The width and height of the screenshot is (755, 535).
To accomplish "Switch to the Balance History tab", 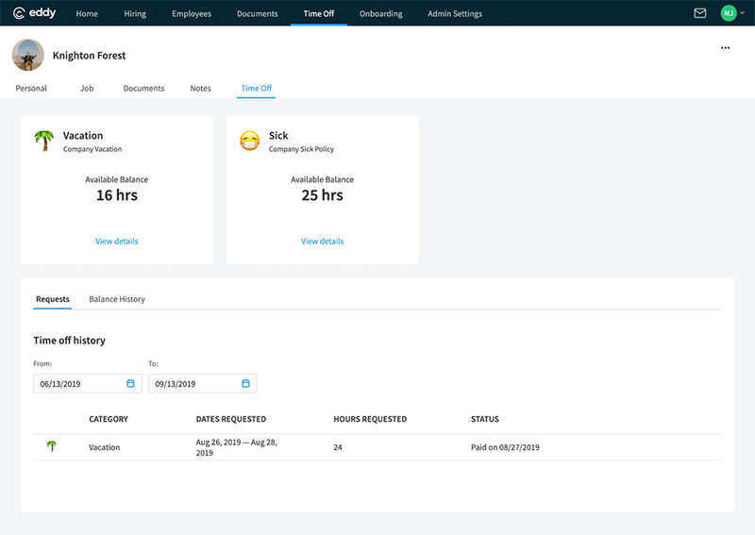I will coord(117,299).
